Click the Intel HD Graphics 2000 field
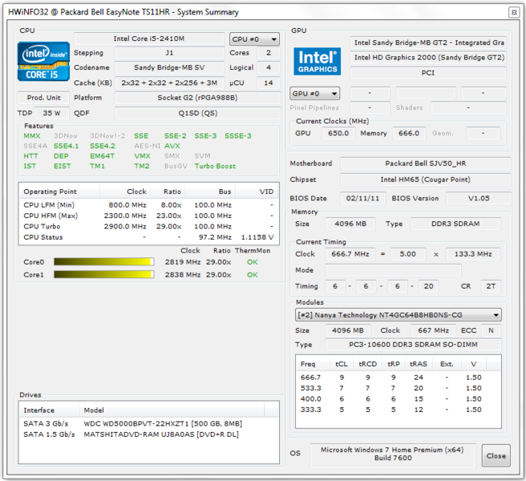This screenshot has width=526, height=481. tap(428, 58)
